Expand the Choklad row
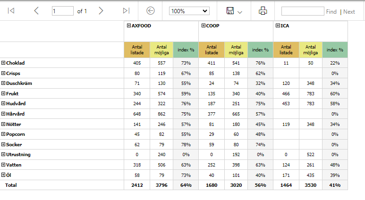 click(x=3, y=63)
